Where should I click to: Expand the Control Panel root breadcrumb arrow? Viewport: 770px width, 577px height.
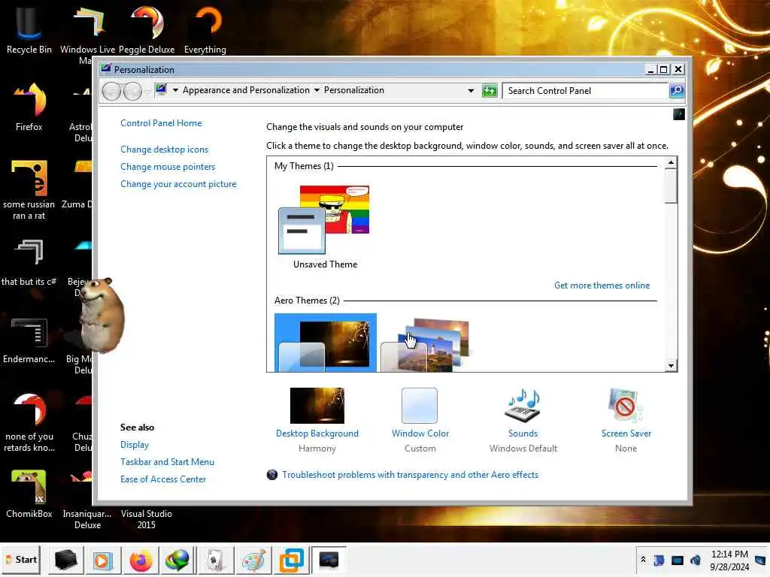pyautogui.click(x=175, y=90)
